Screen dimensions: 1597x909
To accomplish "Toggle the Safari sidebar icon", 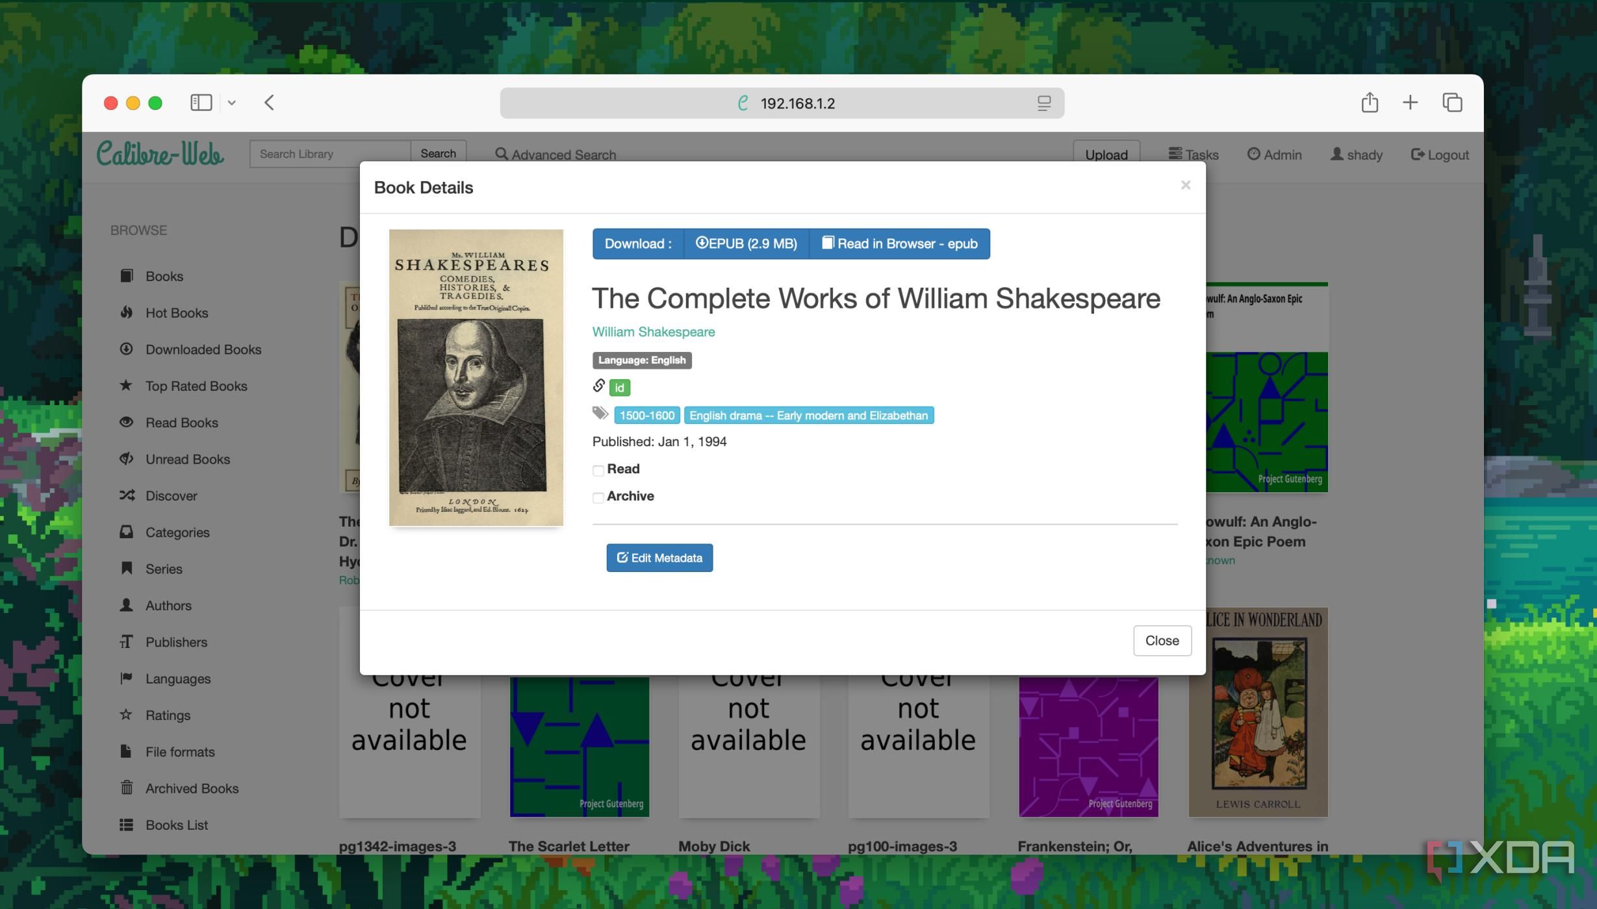I will [201, 103].
